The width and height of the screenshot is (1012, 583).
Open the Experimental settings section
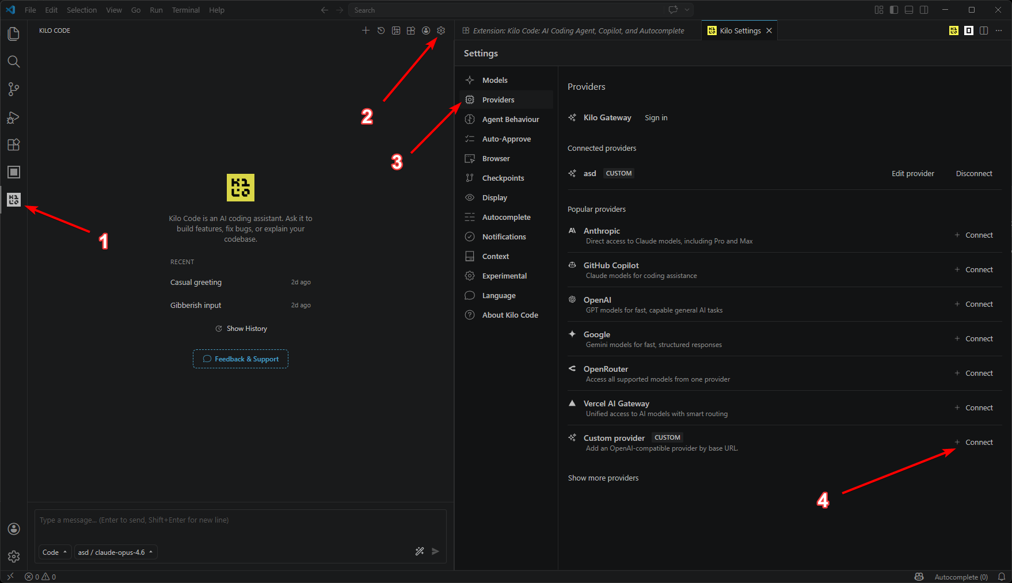(x=507, y=276)
